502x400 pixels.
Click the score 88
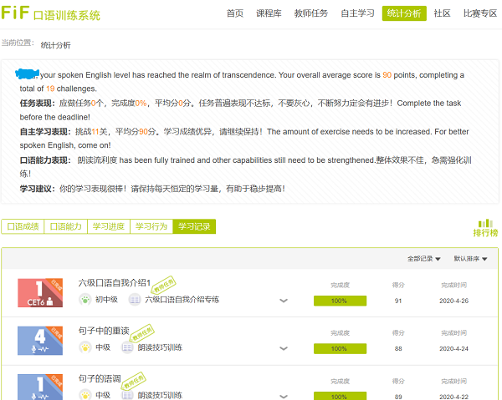[398, 348]
